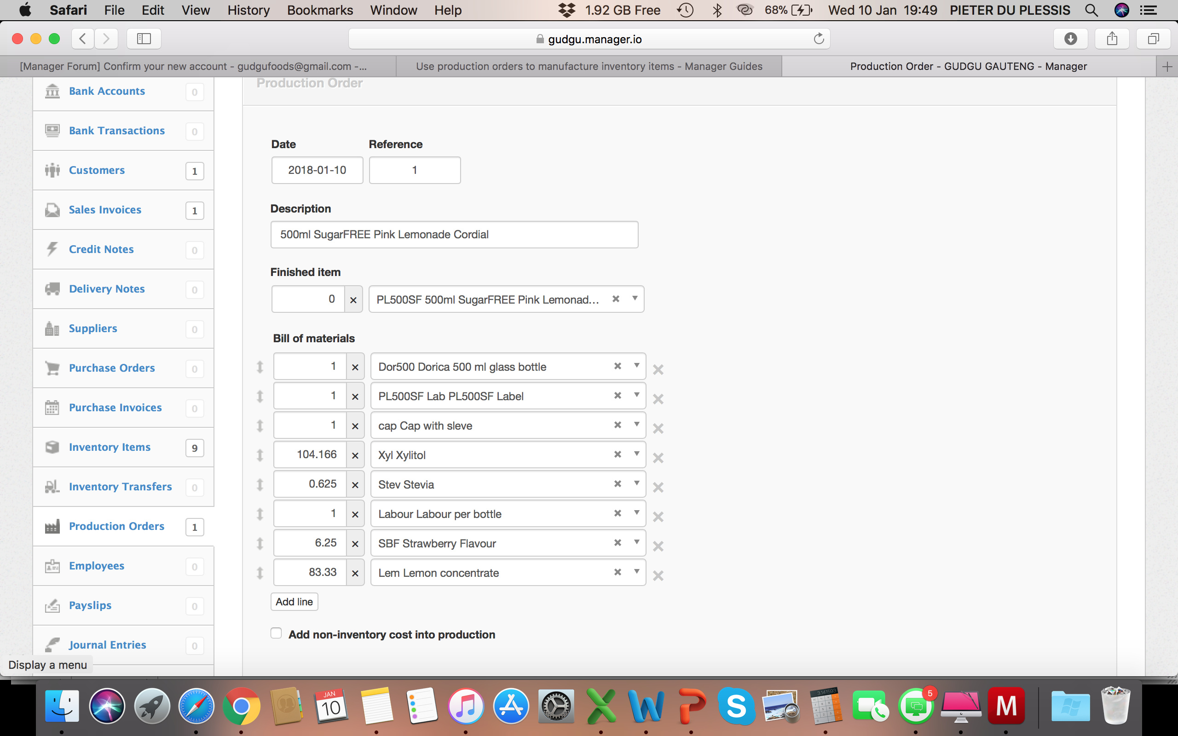Viewport: 1178px width, 736px height.
Task: Enable Add non-inventory cost into production
Action: [276, 633]
